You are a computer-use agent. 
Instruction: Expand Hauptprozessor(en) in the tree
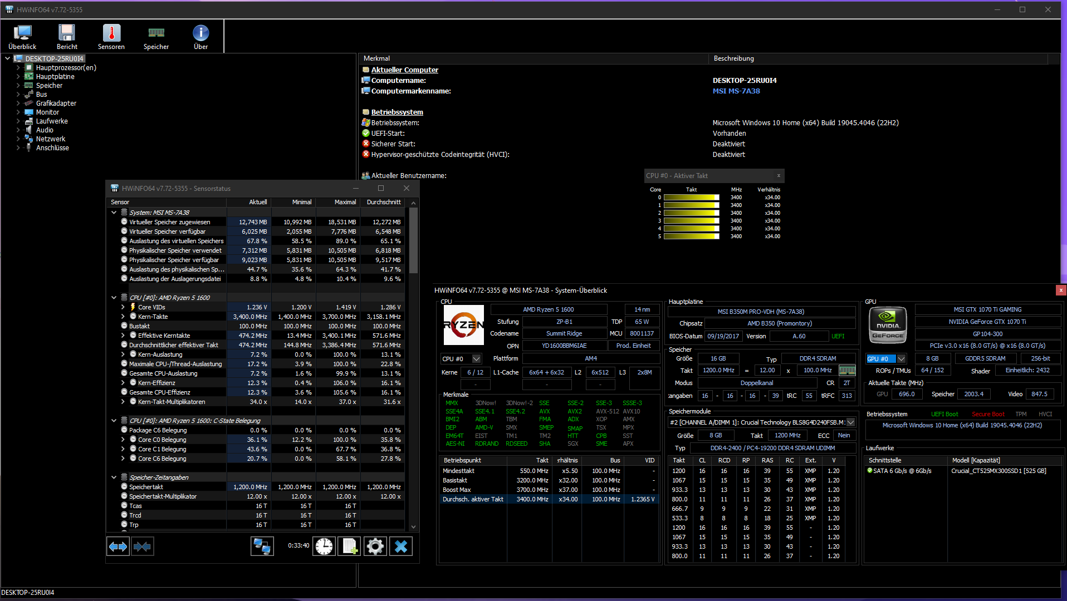(18, 67)
